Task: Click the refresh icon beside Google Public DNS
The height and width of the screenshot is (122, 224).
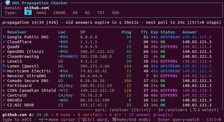Action: point(4,37)
